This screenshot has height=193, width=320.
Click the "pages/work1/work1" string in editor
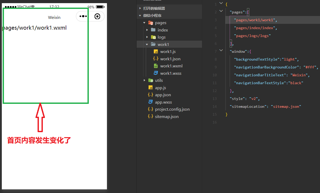tap(254, 20)
